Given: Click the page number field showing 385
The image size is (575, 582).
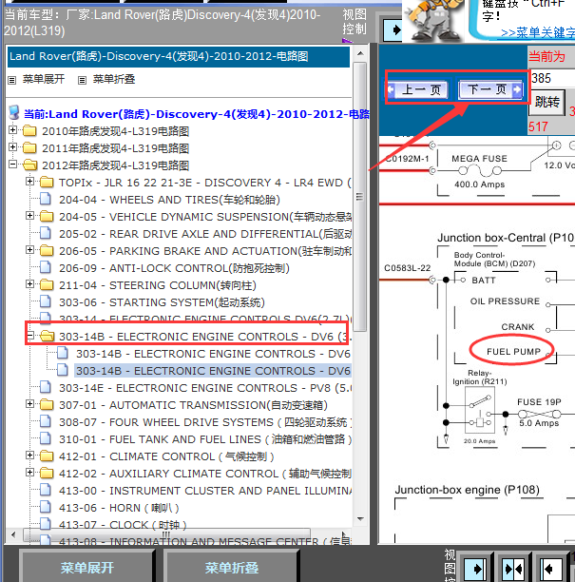Looking at the screenshot, I should coord(553,78).
